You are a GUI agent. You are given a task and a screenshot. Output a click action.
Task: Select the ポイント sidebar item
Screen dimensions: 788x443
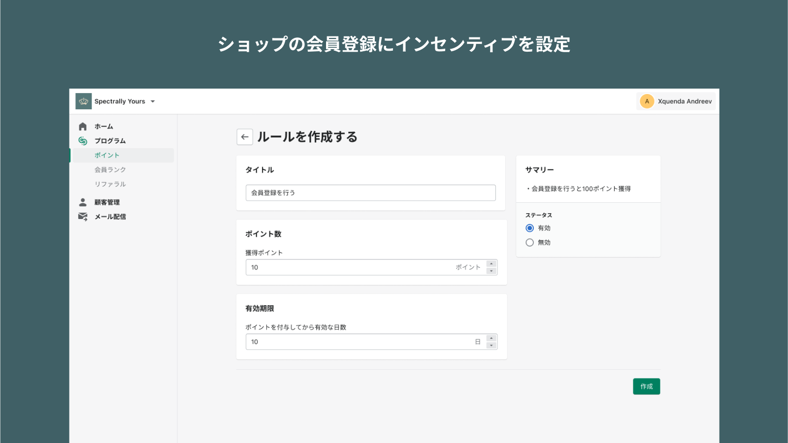click(x=122, y=155)
